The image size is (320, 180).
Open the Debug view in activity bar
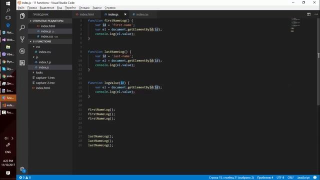[22, 51]
